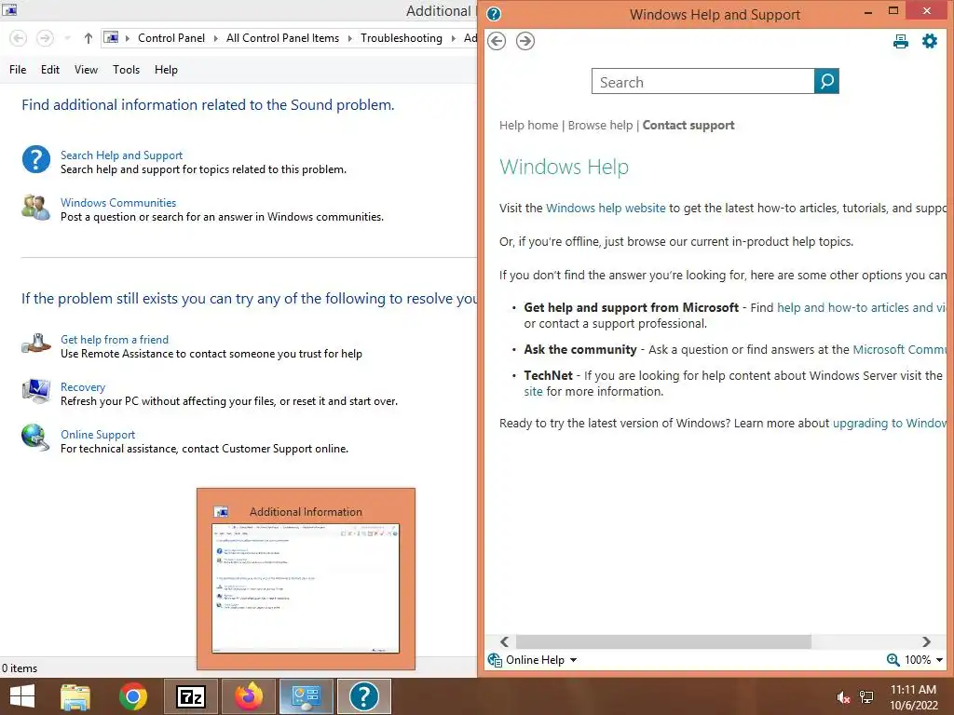Go forward in Help and Support window
This screenshot has height=715, width=954.
point(525,41)
